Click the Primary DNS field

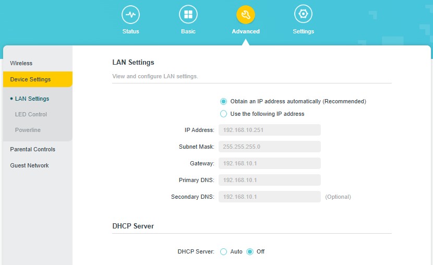(270, 180)
